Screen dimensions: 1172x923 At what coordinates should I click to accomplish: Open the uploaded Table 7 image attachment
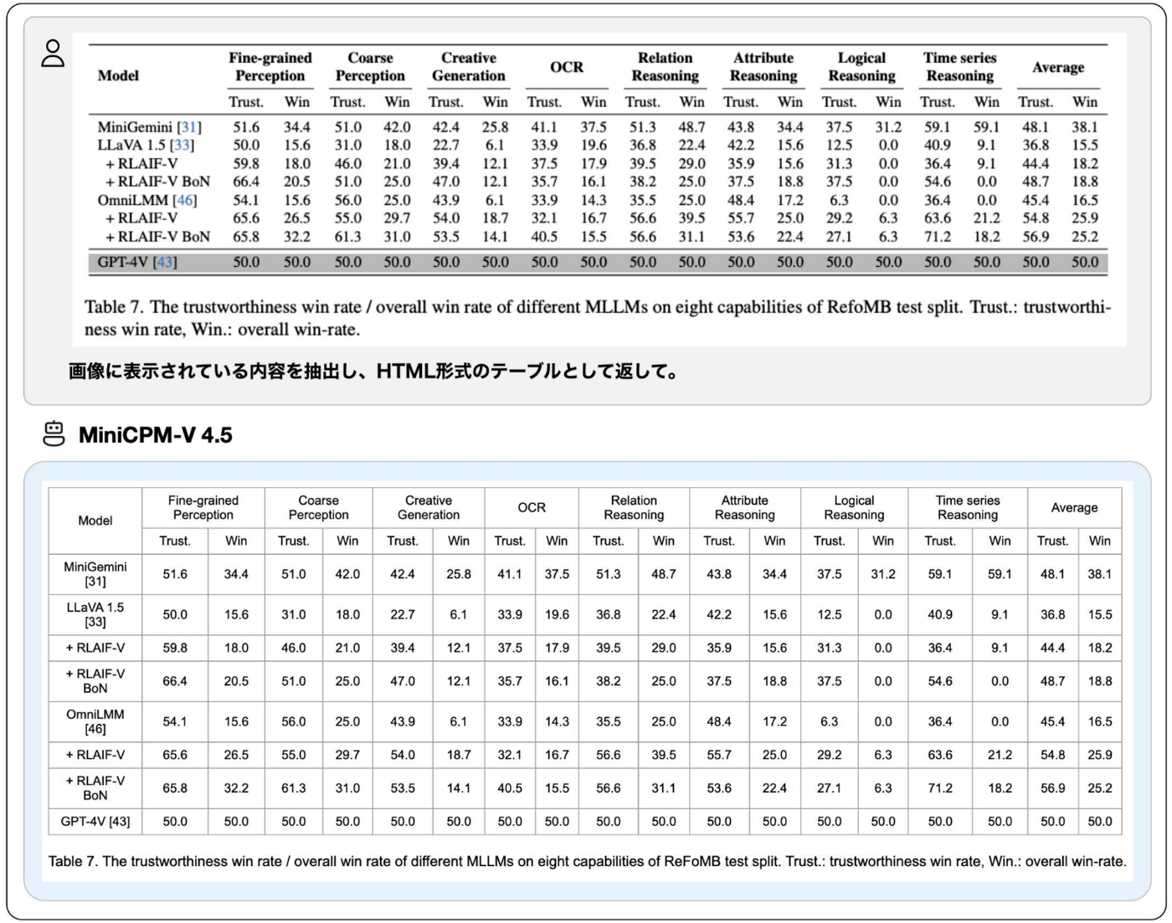click(x=599, y=190)
